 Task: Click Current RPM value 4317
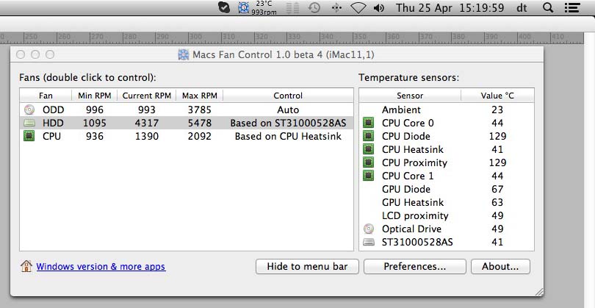coord(146,123)
